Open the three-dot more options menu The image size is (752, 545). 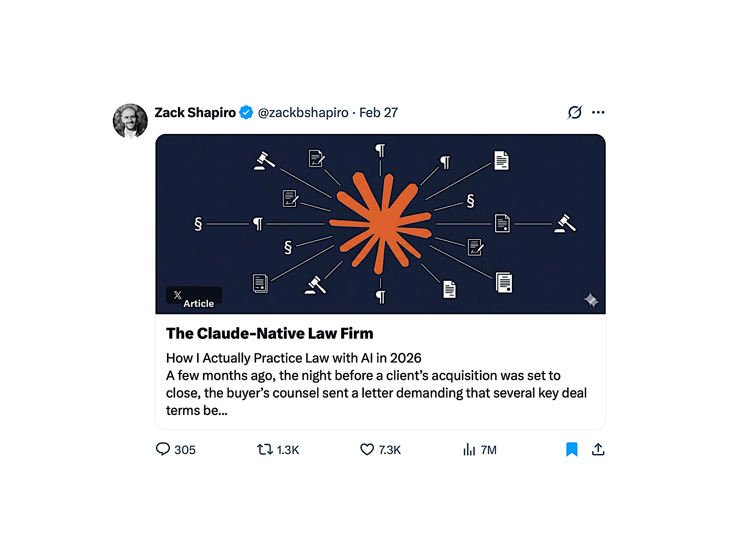(598, 112)
